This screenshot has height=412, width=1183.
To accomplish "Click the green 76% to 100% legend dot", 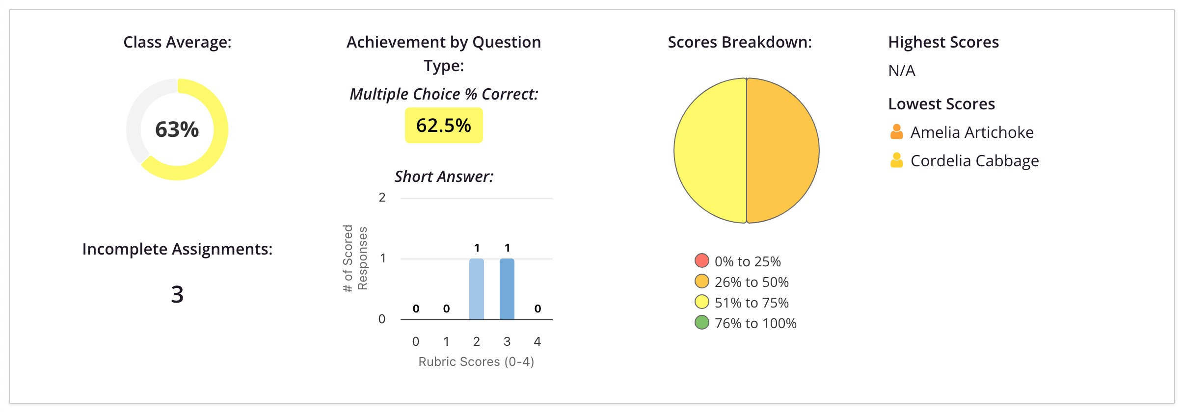I will click(x=702, y=322).
